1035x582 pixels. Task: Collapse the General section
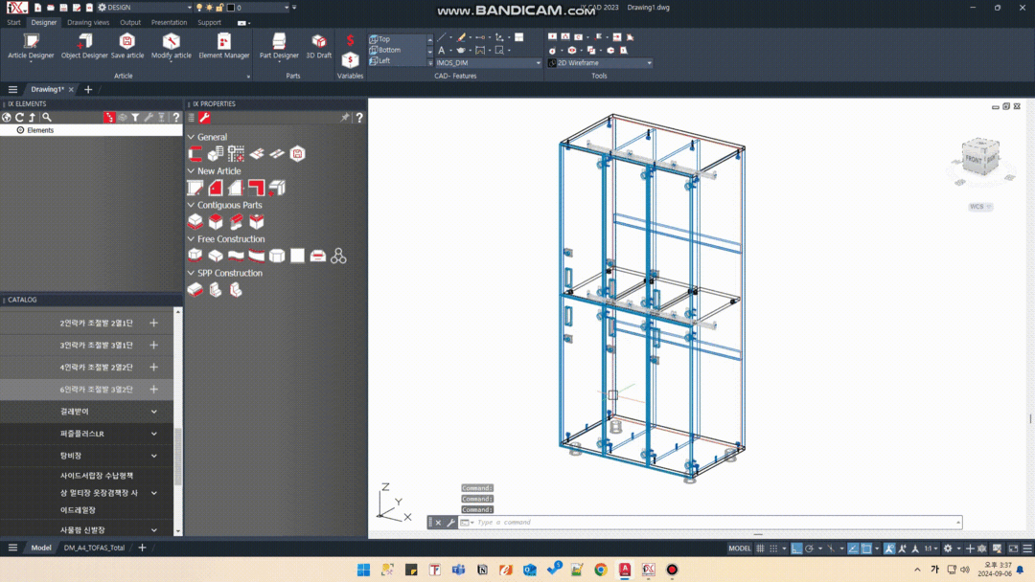[191, 137]
